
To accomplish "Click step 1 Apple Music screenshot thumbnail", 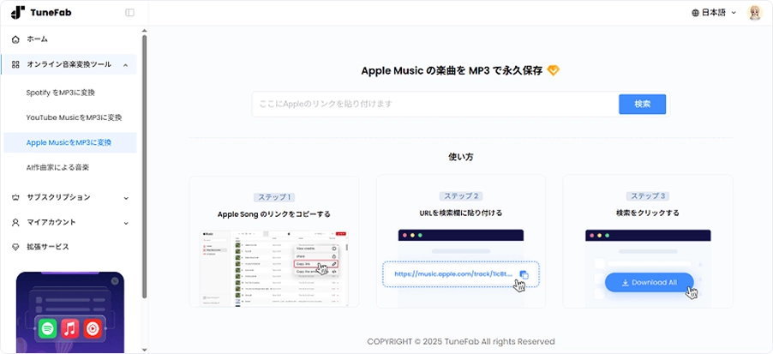I will pos(274,268).
